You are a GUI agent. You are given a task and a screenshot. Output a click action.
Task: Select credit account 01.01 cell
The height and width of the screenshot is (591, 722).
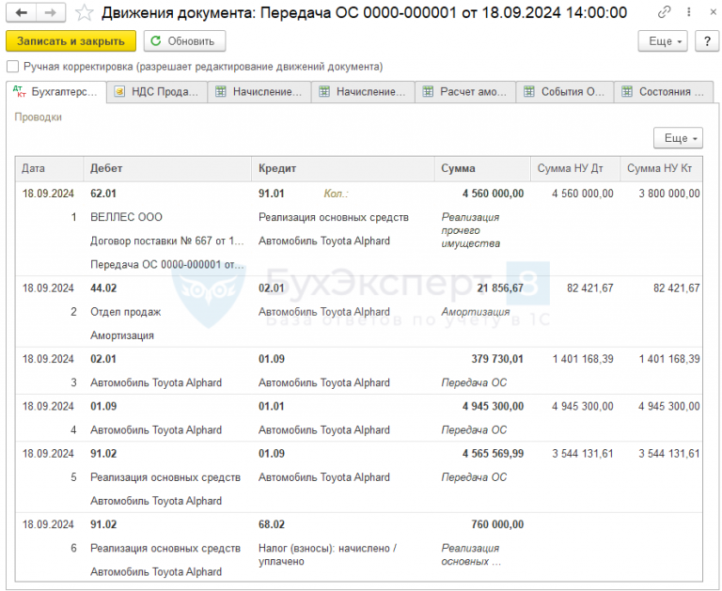pyautogui.click(x=271, y=407)
